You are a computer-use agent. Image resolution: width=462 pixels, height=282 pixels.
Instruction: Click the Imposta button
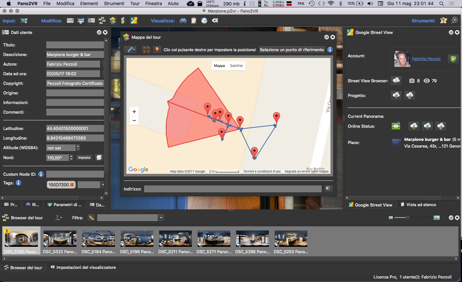84,157
